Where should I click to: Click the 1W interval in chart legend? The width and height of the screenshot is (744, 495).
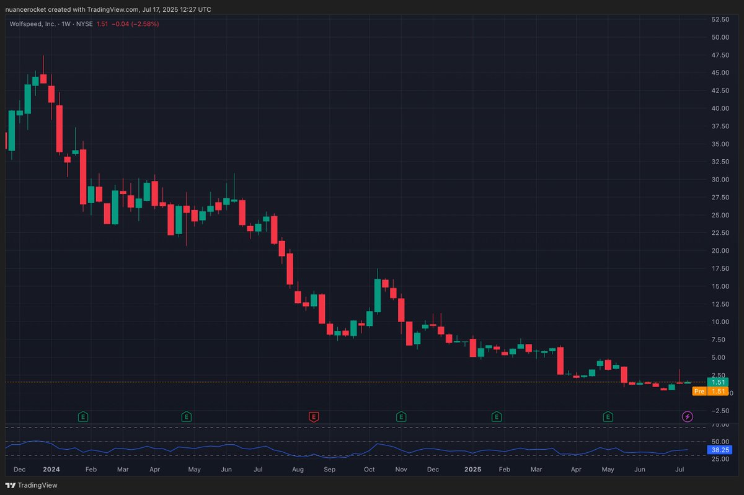point(66,24)
